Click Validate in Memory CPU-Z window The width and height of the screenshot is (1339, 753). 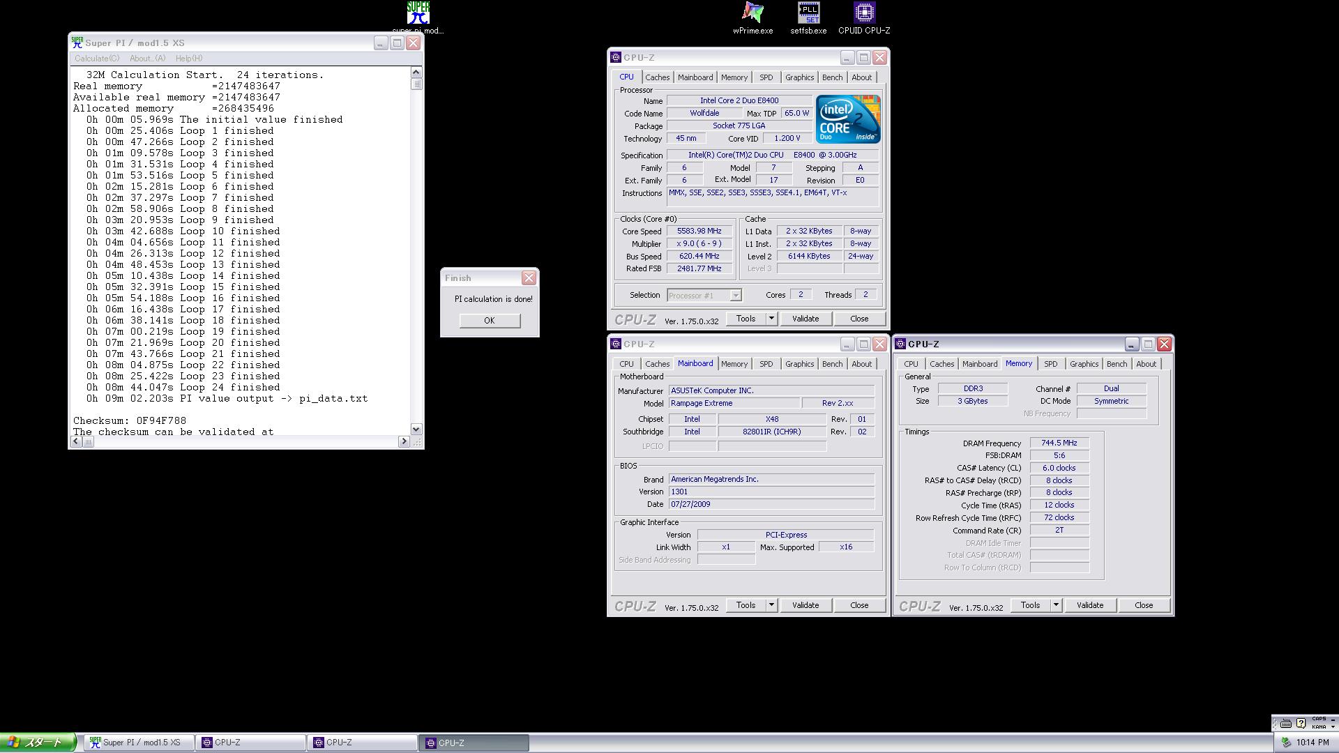pyautogui.click(x=1090, y=605)
